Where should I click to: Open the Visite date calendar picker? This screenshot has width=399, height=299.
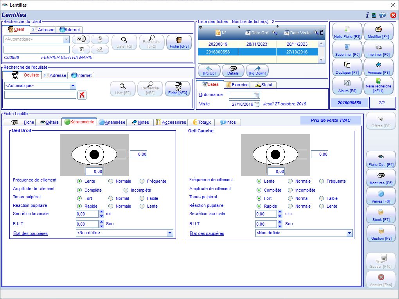point(257,104)
